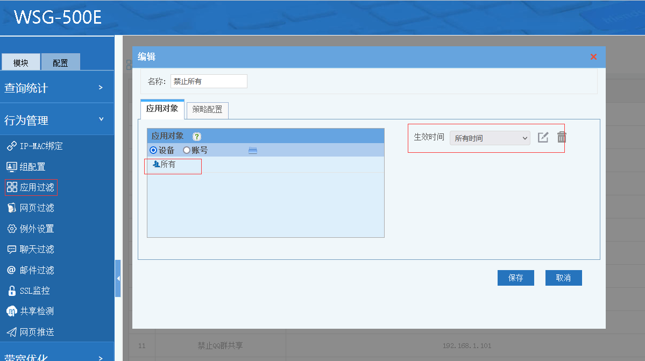Image resolution: width=645 pixels, height=361 pixels.
Task: Switch to the 策略配置 tab
Action: (207, 109)
